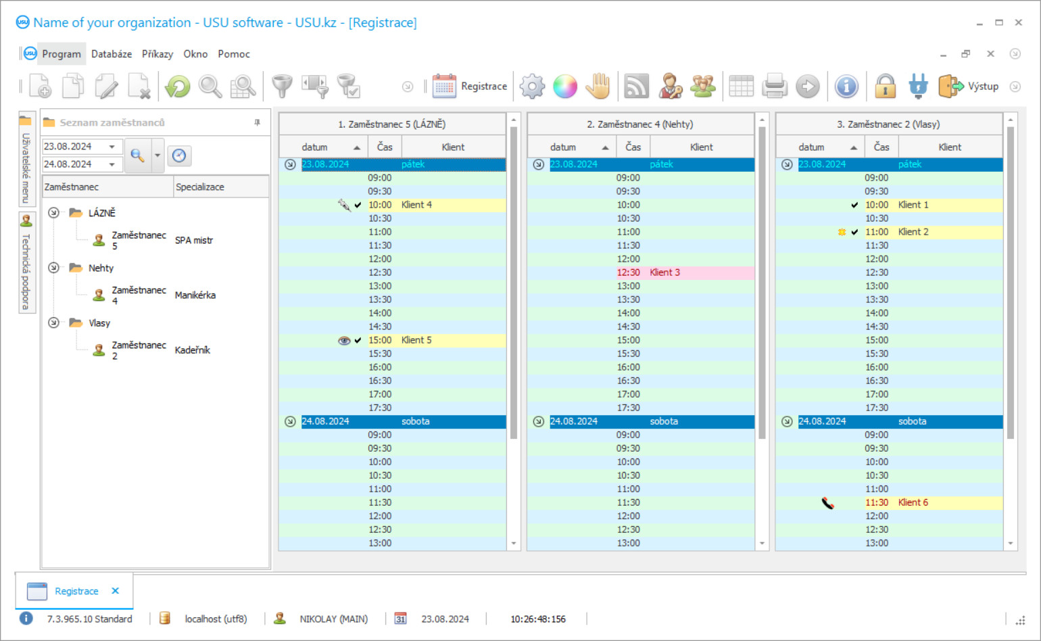
Task: Collapse the LÁZNĚ group in employee tree
Action: 53,213
